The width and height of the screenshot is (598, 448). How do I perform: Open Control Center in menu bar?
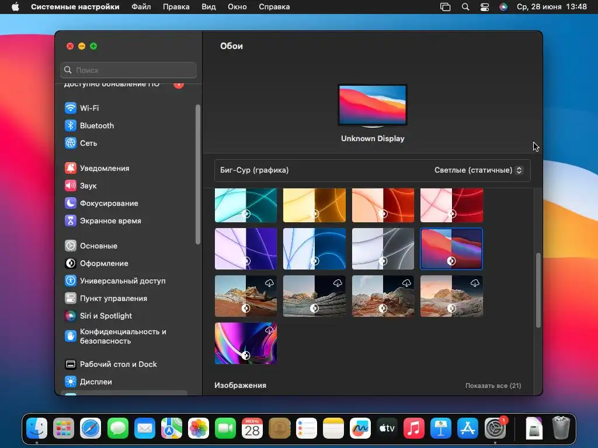[485, 7]
